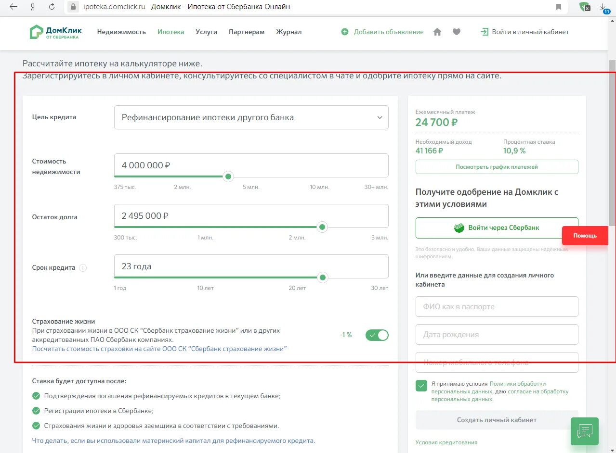Click the Номер мобильного телефона field
The width and height of the screenshot is (616, 453).
pyautogui.click(x=497, y=362)
